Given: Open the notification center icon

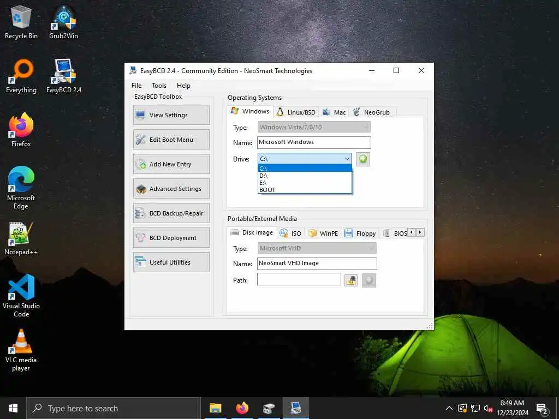Looking at the screenshot, I should tap(542, 408).
